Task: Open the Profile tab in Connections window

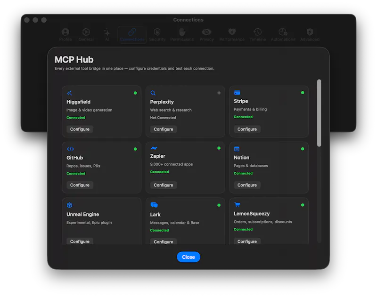Action: point(66,35)
